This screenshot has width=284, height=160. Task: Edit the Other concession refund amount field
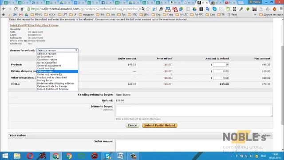[x=221, y=78]
